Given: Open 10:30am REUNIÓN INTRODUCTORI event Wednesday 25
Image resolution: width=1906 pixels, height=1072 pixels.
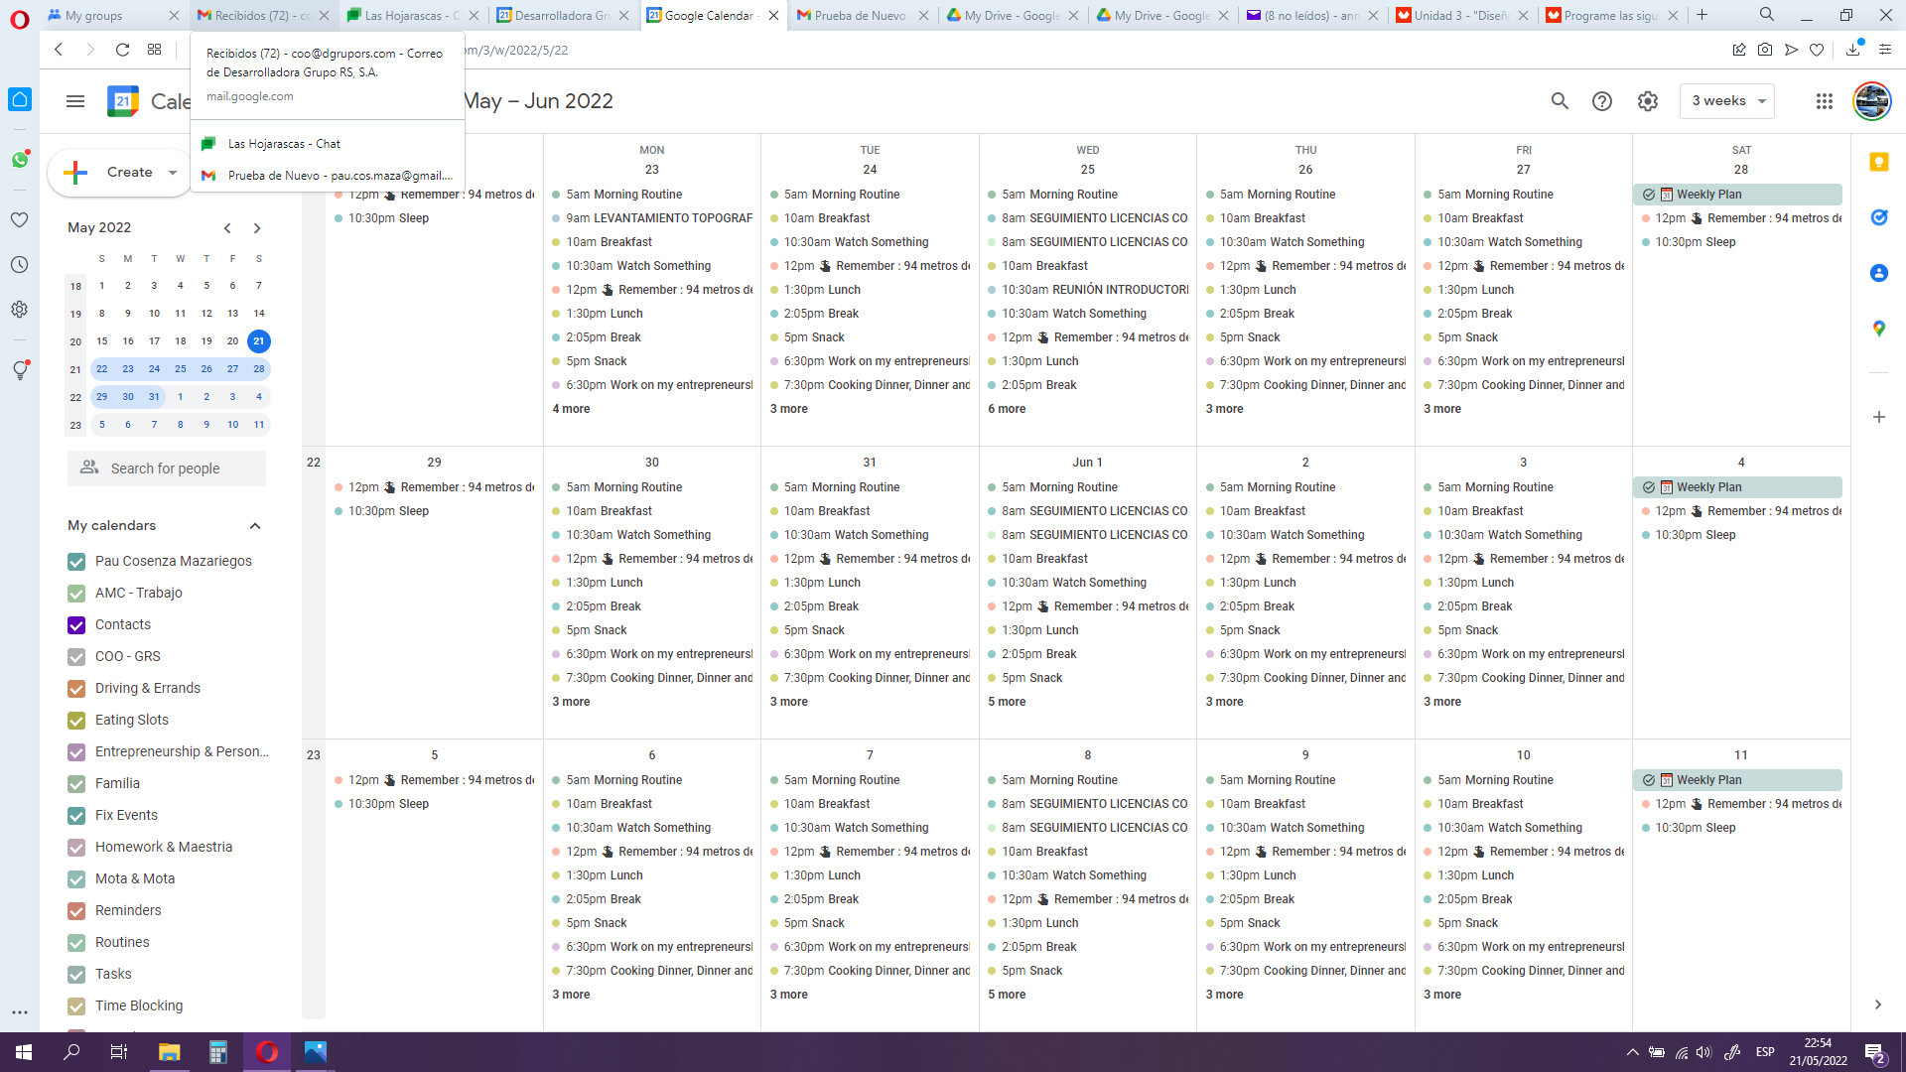Looking at the screenshot, I should [x=1088, y=290].
